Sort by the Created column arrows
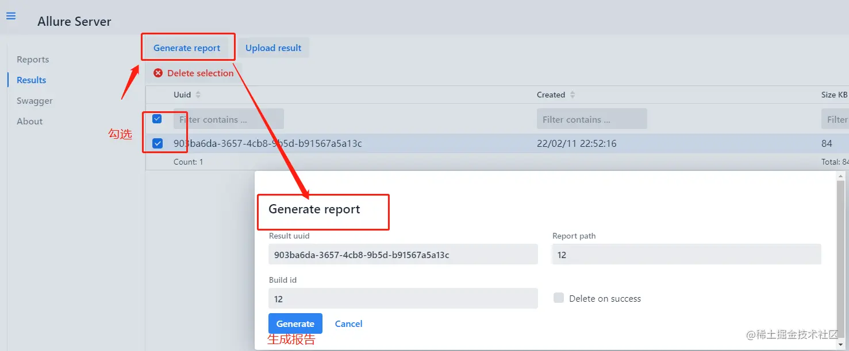This screenshot has height=351, width=849. (573, 95)
